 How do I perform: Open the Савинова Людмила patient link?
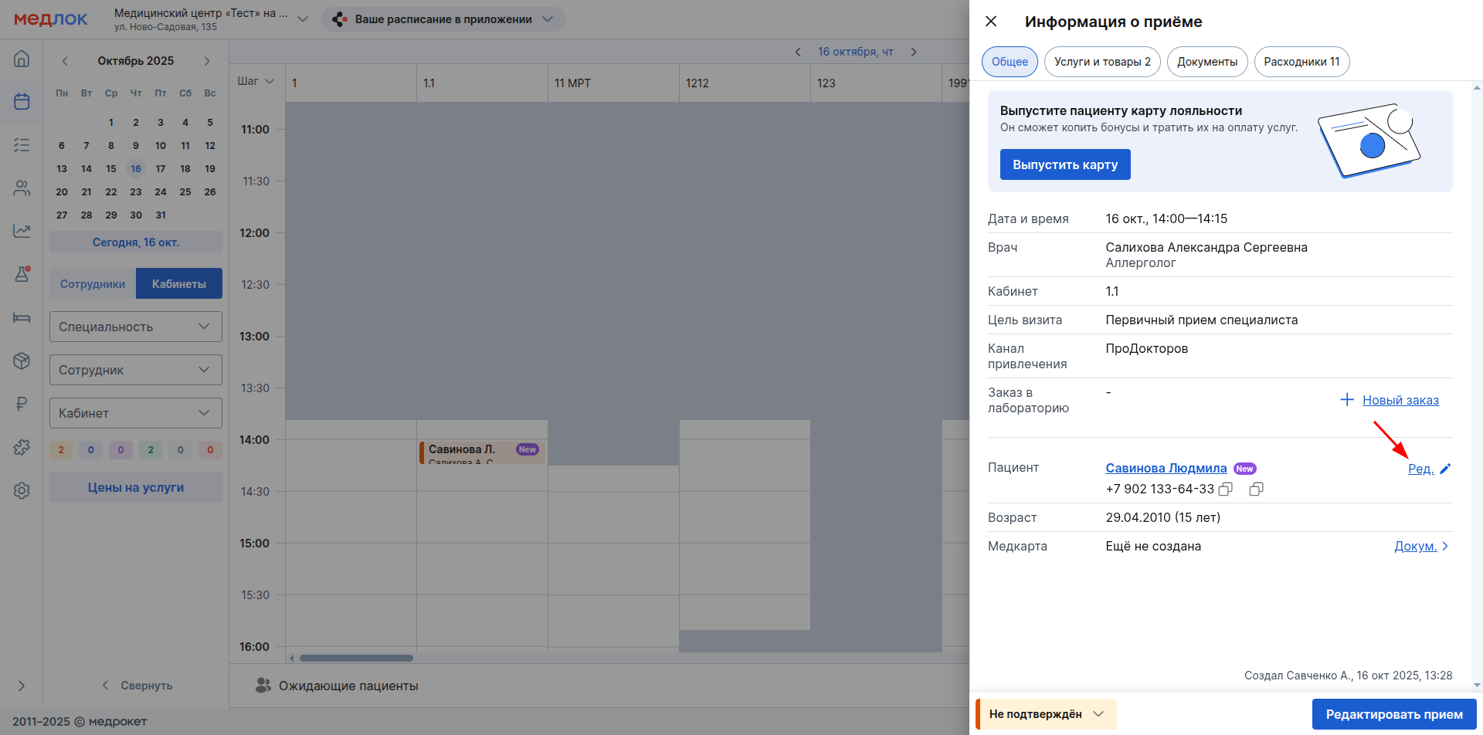[x=1166, y=468]
